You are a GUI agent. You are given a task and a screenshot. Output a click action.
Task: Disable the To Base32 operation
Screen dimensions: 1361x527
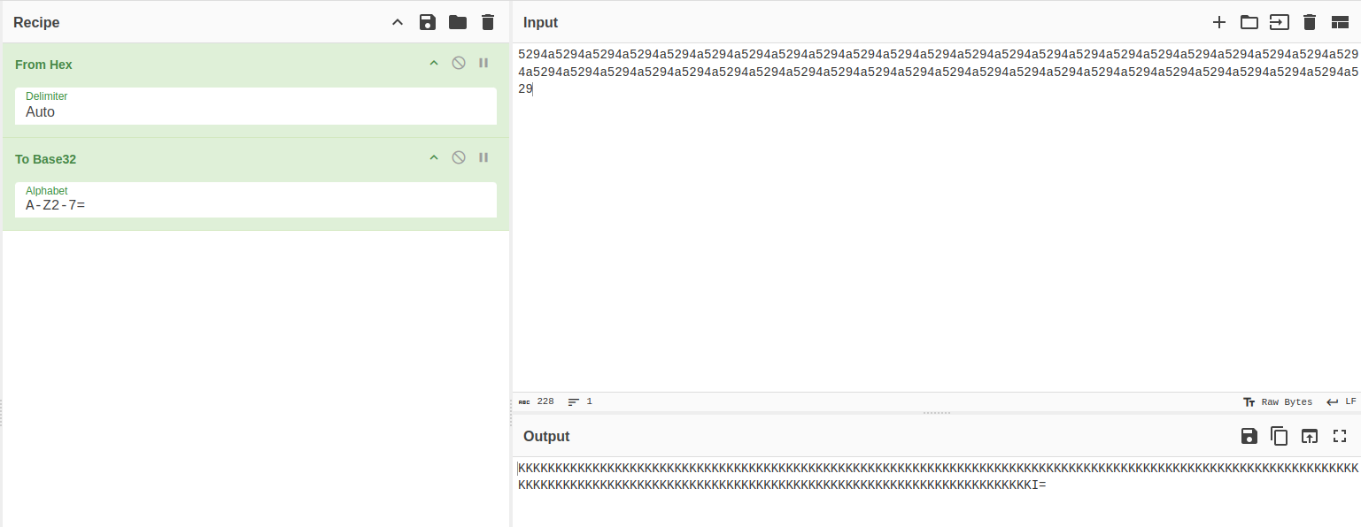(x=459, y=157)
